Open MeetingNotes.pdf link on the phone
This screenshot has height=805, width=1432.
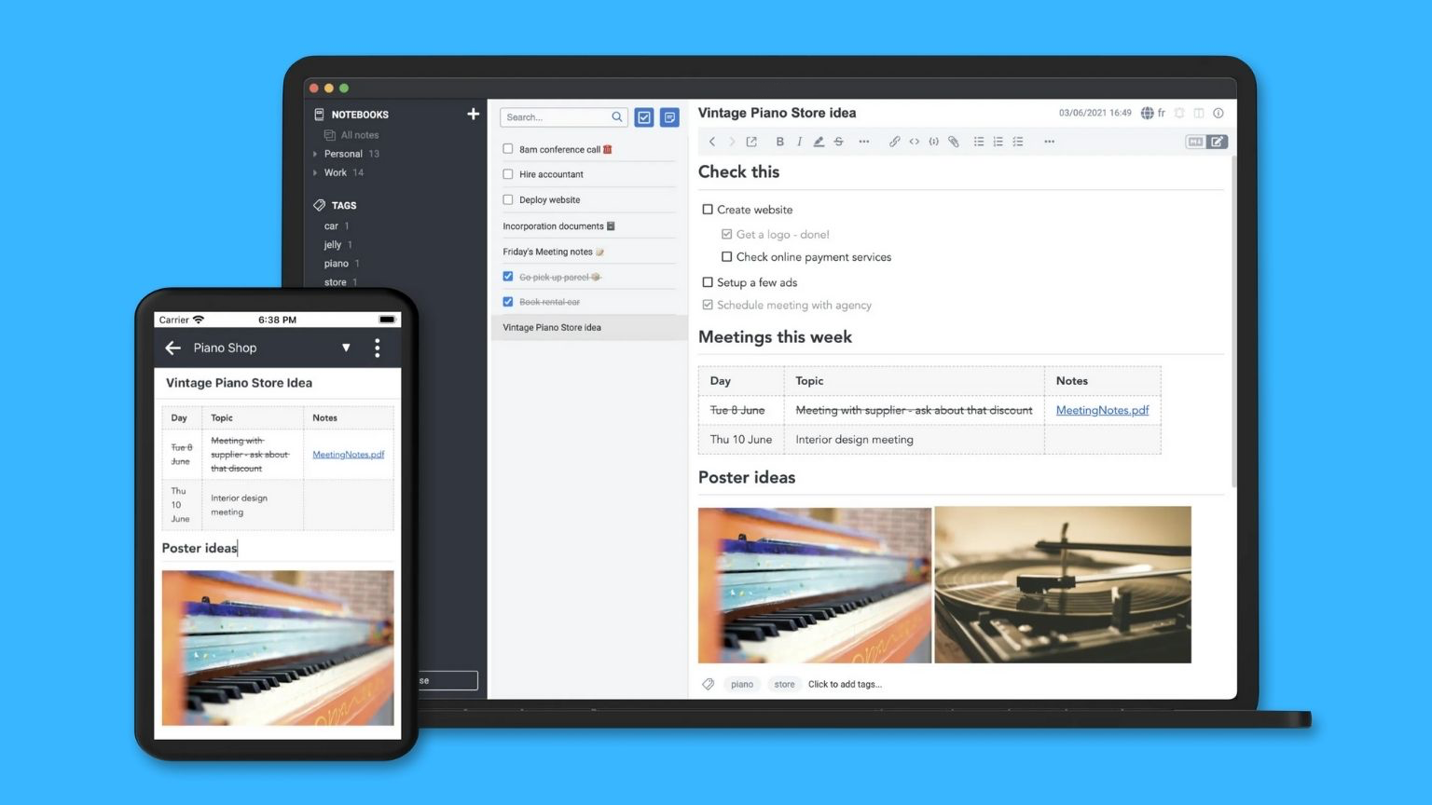(x=348, y=455)
